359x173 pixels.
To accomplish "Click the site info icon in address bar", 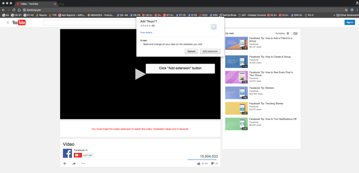I will 24,10.
